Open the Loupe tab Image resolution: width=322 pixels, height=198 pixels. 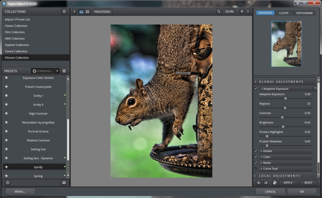pos(285,13)
